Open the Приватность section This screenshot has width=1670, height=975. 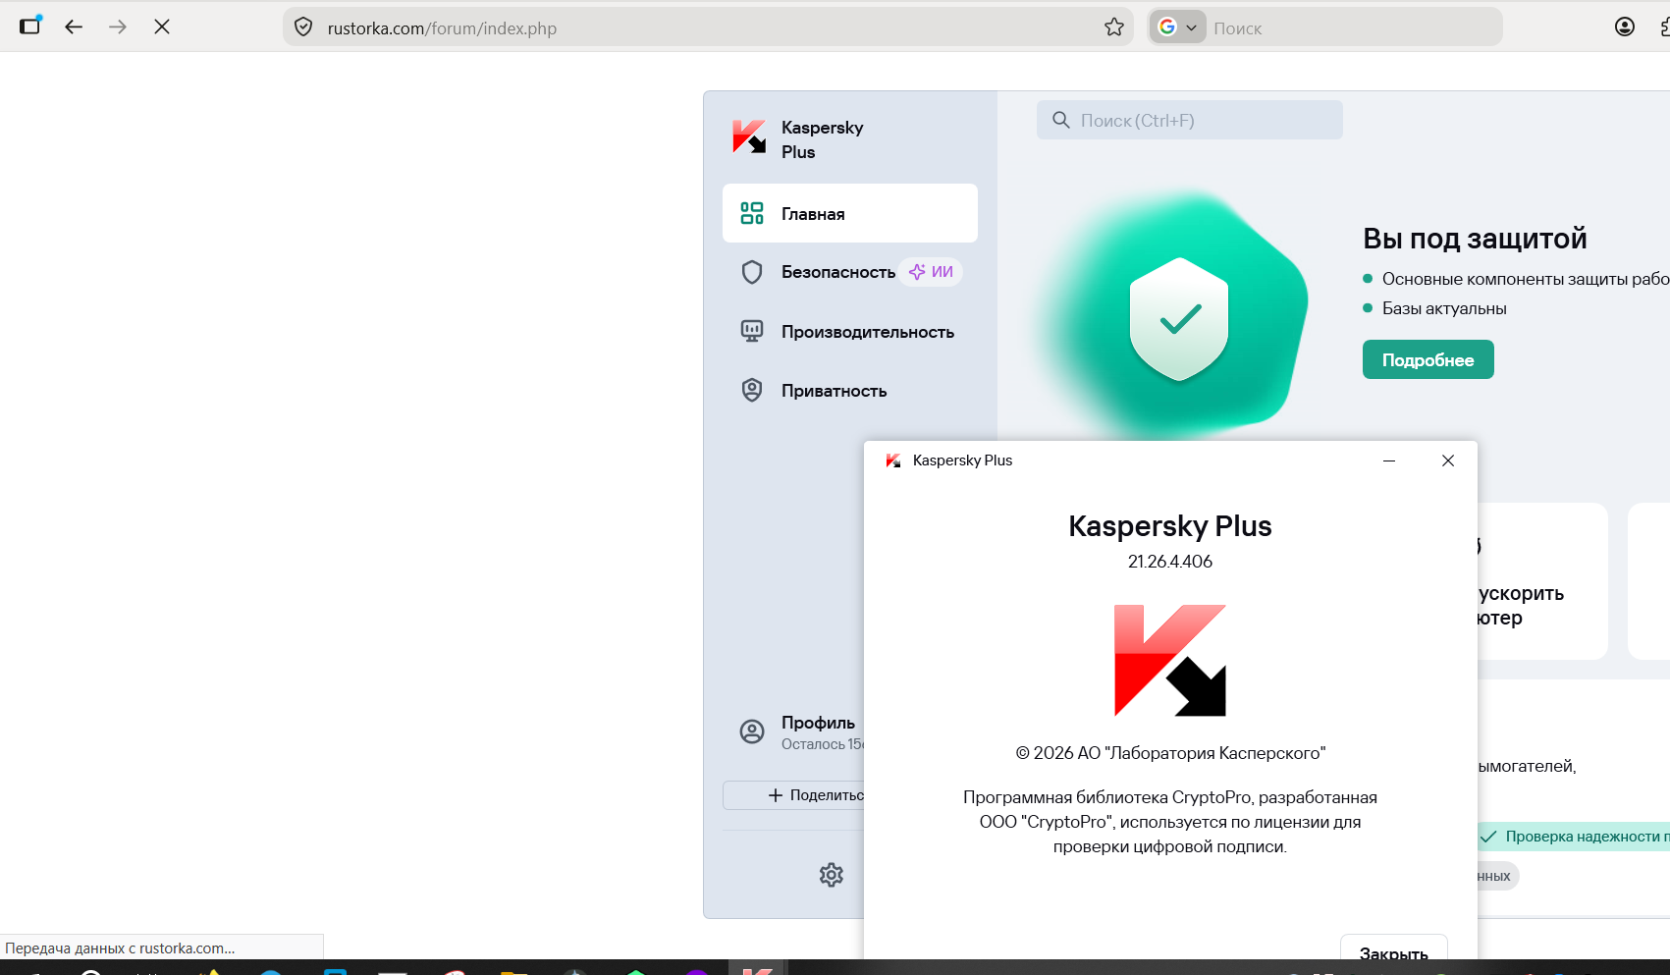[850, 391]
